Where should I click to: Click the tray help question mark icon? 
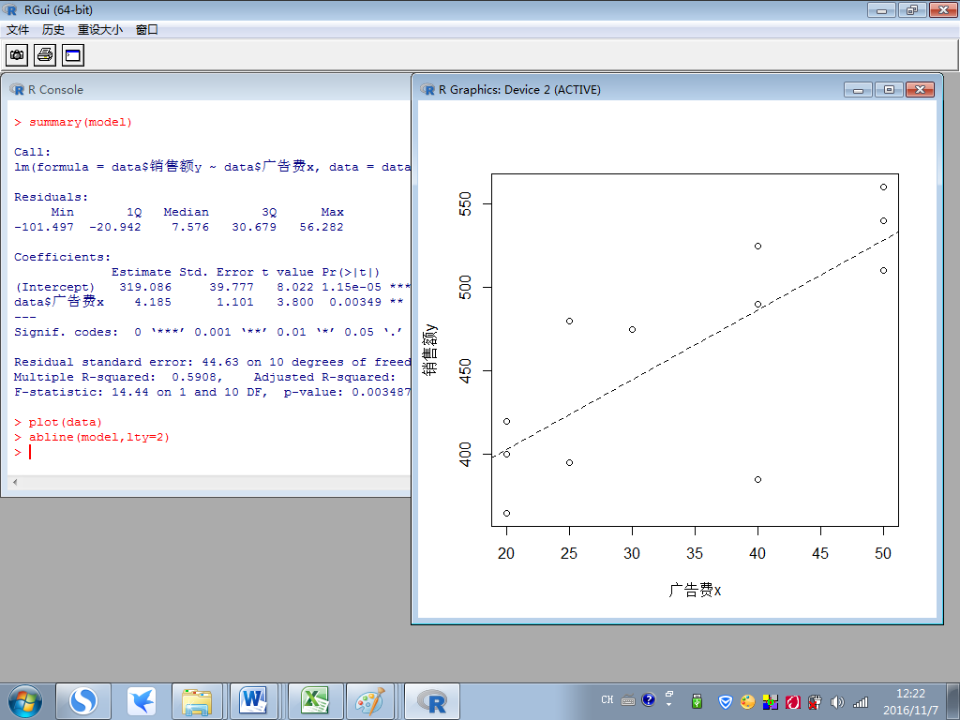649,699
